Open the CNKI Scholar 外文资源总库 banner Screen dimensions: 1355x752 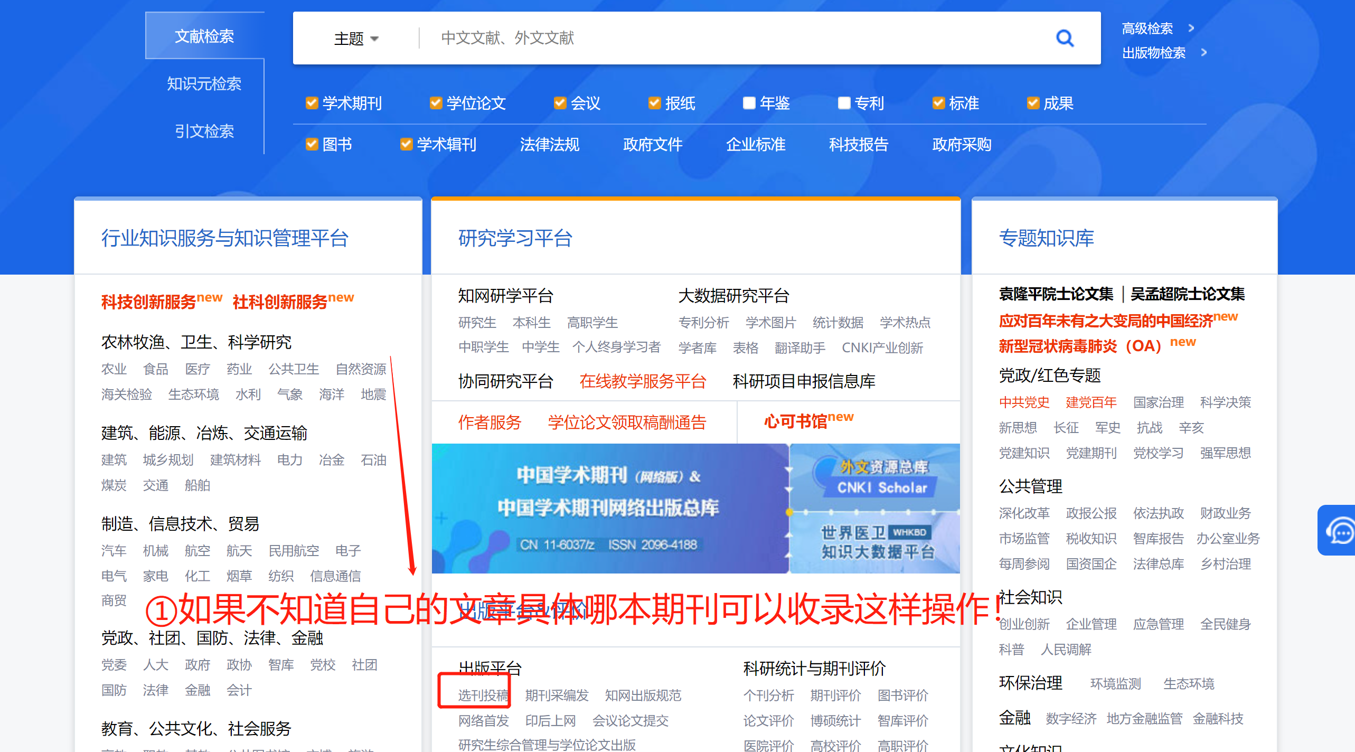pos(876,477)
